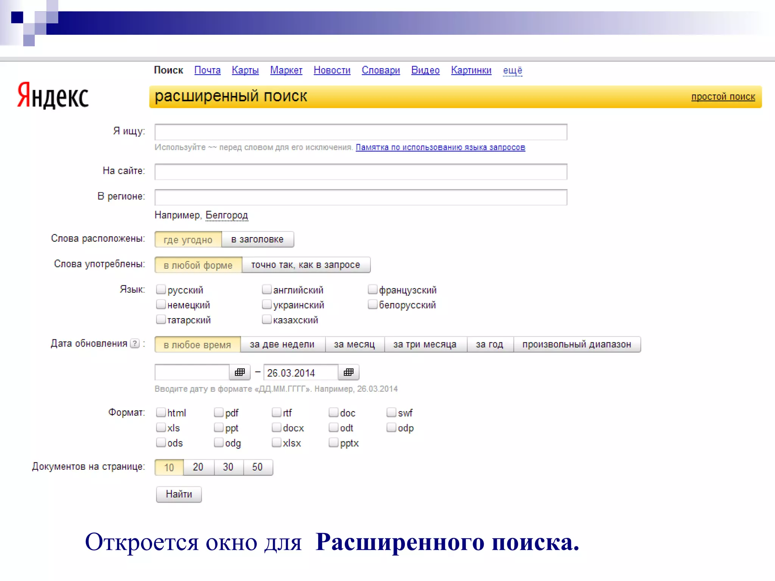The width and height of the screenshot is (775, 581).
Task: Check the английский language checkbox
Action: 267,289
